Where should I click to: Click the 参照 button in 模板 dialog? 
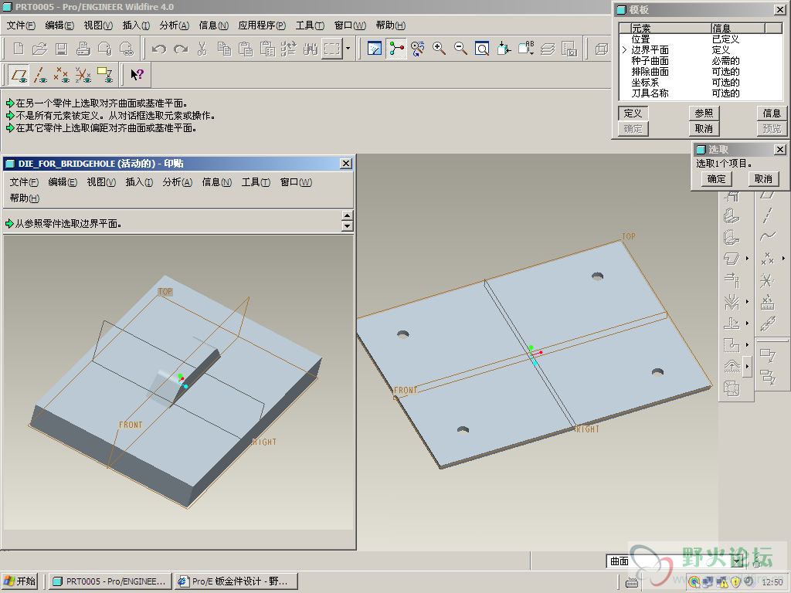704,113
